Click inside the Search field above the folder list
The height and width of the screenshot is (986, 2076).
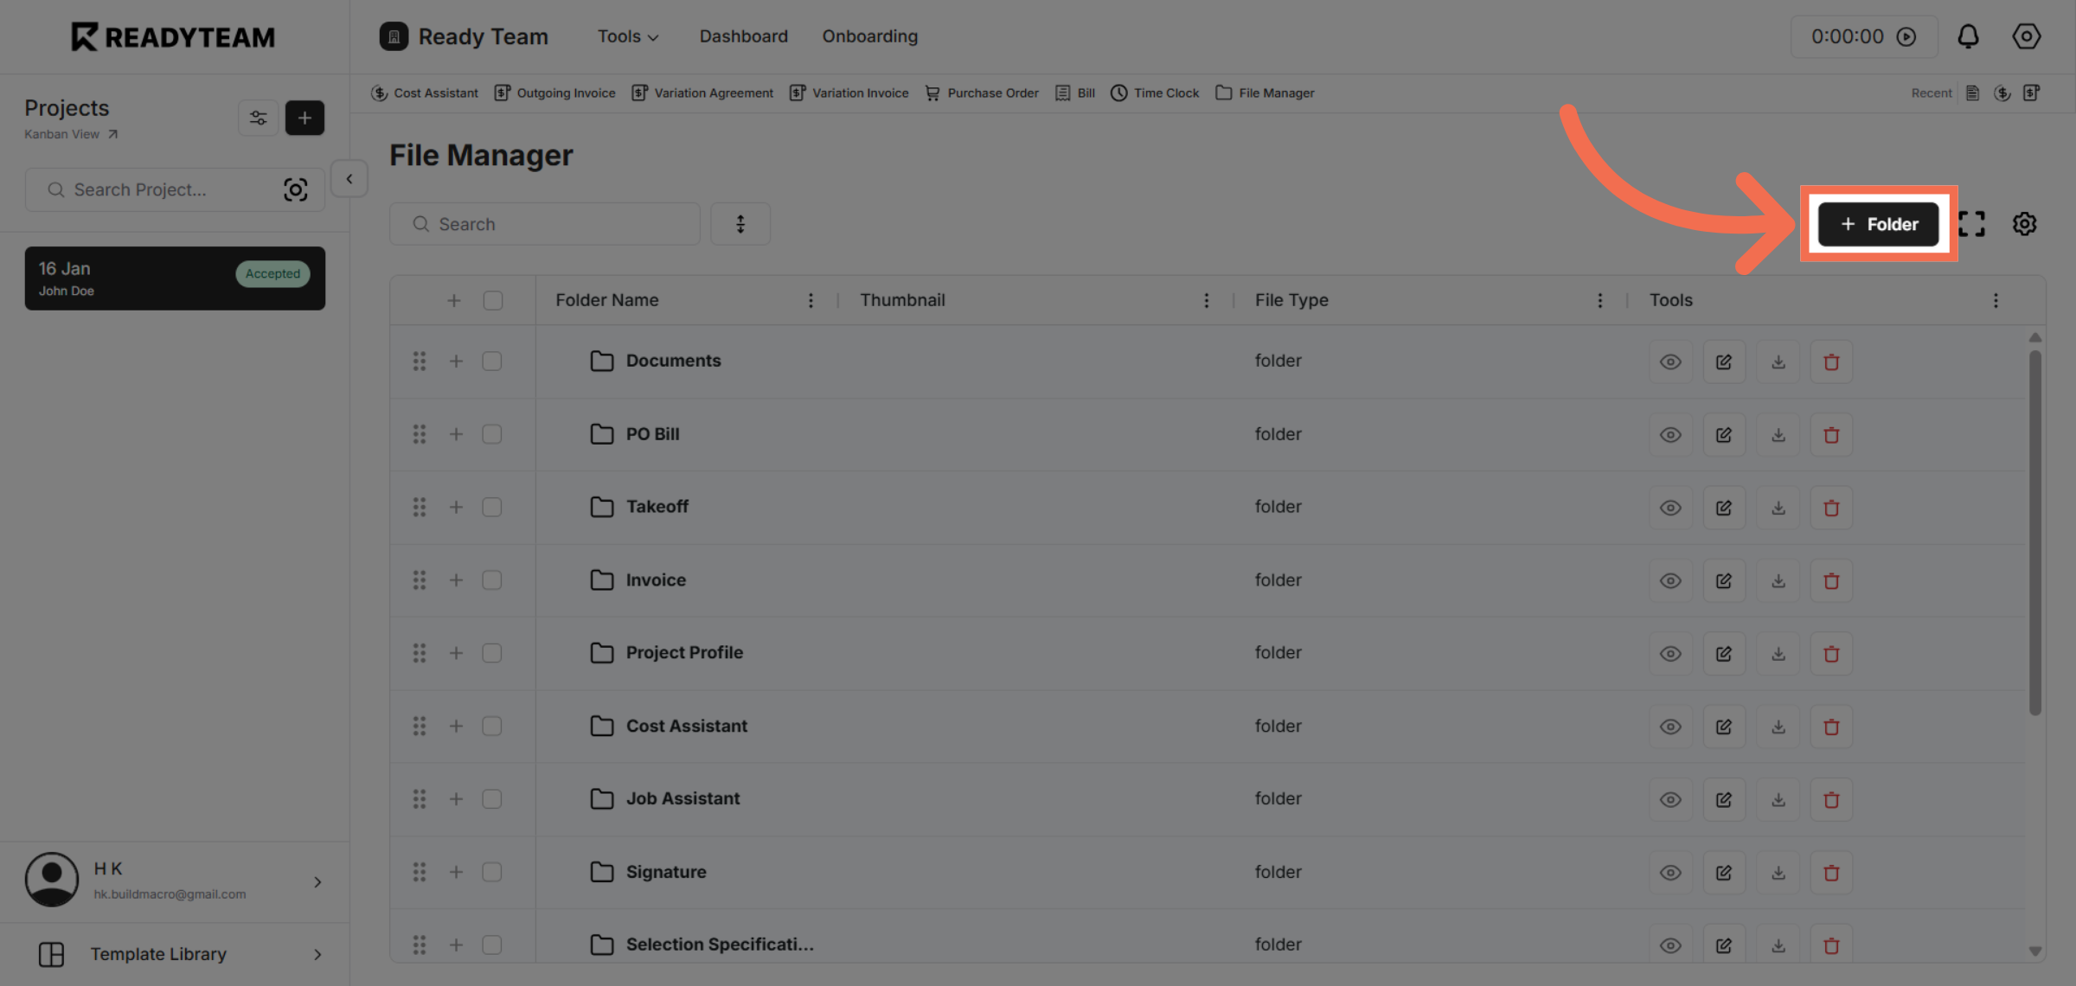544,223
